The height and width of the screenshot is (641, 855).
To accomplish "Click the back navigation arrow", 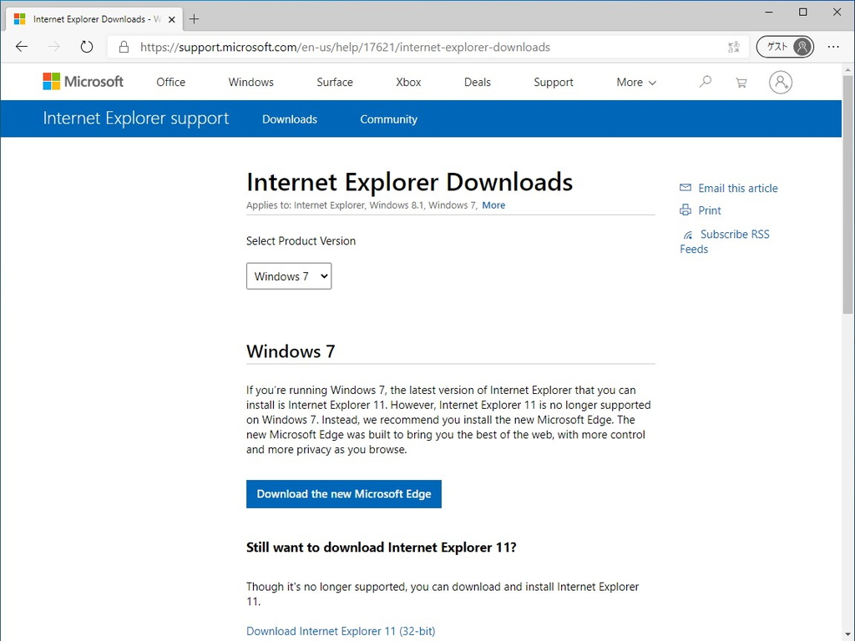I will coord(21,47).
